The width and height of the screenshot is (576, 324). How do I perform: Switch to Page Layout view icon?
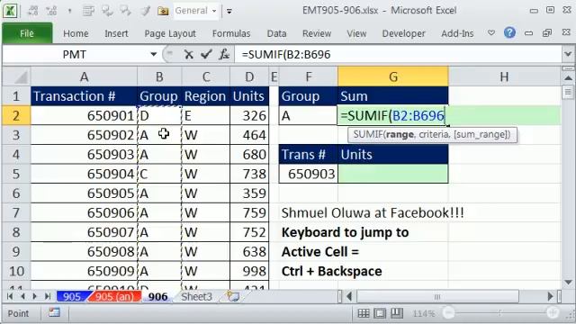coord(380,313)
